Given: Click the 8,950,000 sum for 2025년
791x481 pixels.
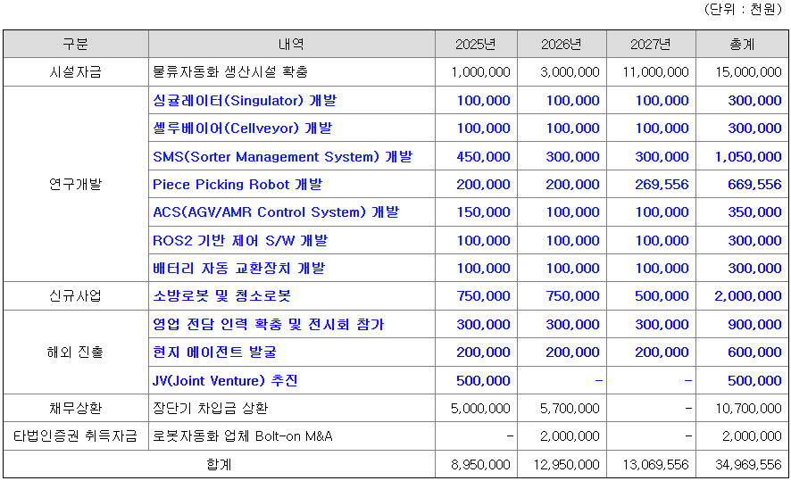Looking at the screenshot, I should click(480, 464).
